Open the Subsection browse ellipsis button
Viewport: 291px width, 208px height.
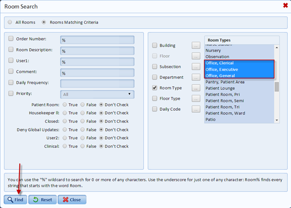pos(196,67)
